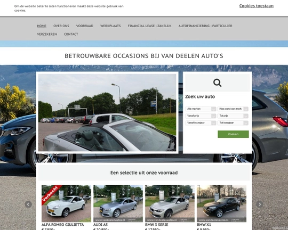Click the Verkocht ribbon on Alfa Romeo
The width and height of the screenshot is (288, 230).
[x=50, y=194]
